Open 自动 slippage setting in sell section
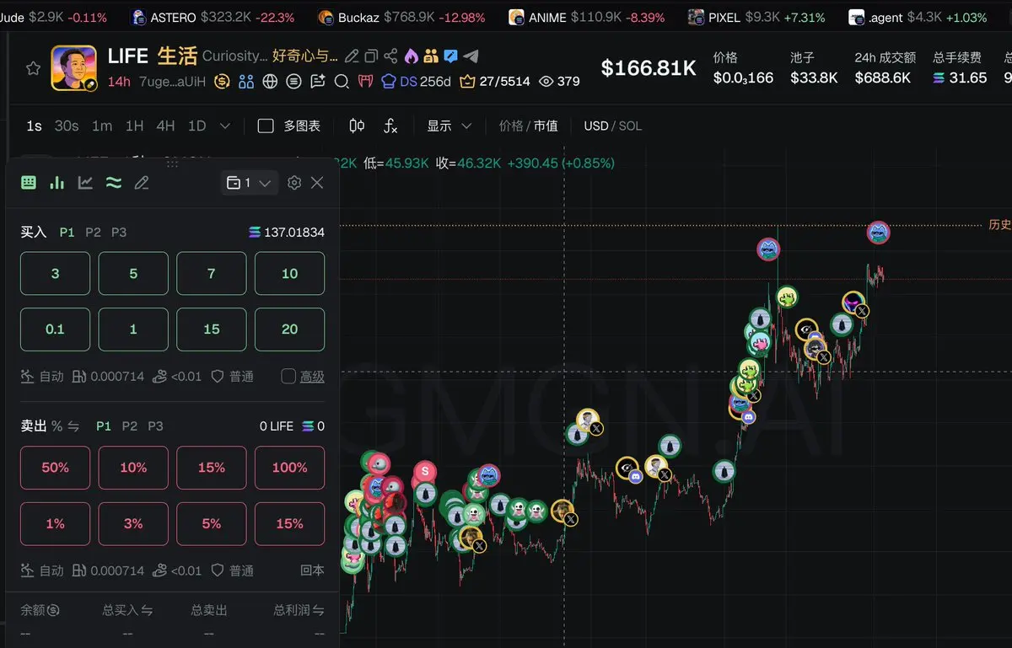Viewport: 1012px width, 648px height. click(x=42, y=570)
